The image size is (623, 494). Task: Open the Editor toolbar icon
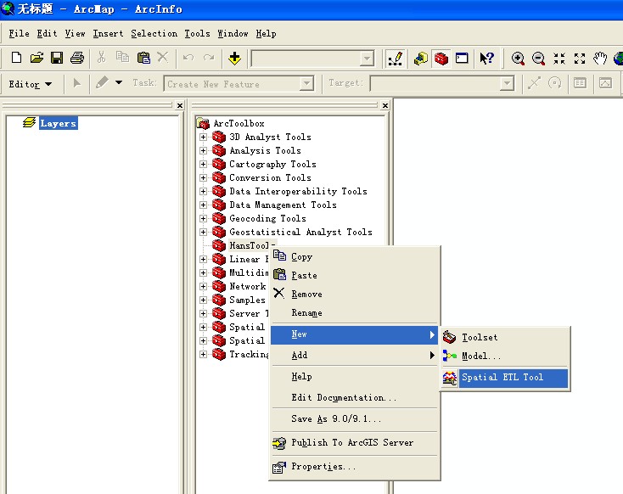396,59
